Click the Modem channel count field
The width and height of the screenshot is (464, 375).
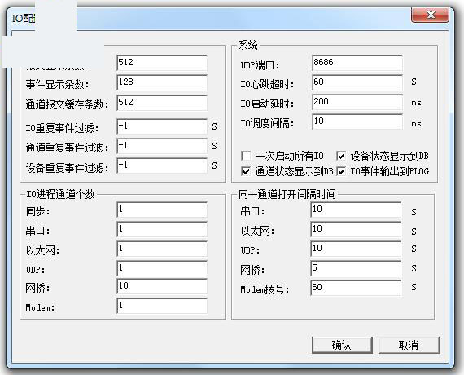pyautogui.click(x=162, y=306)
